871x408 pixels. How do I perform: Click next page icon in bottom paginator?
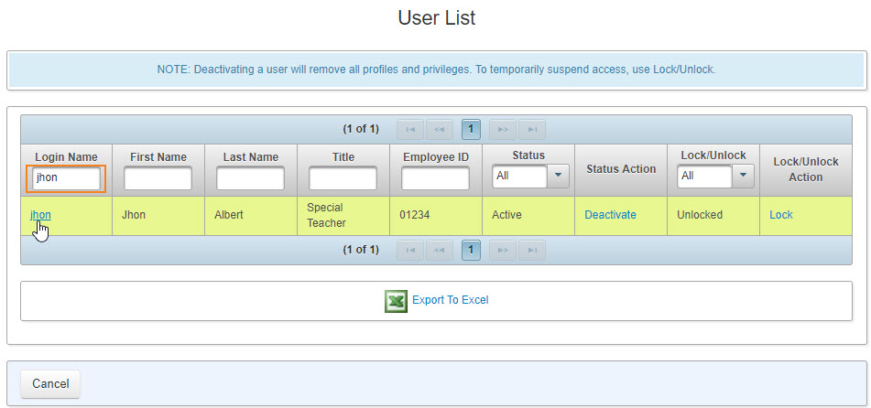(502, 250)
